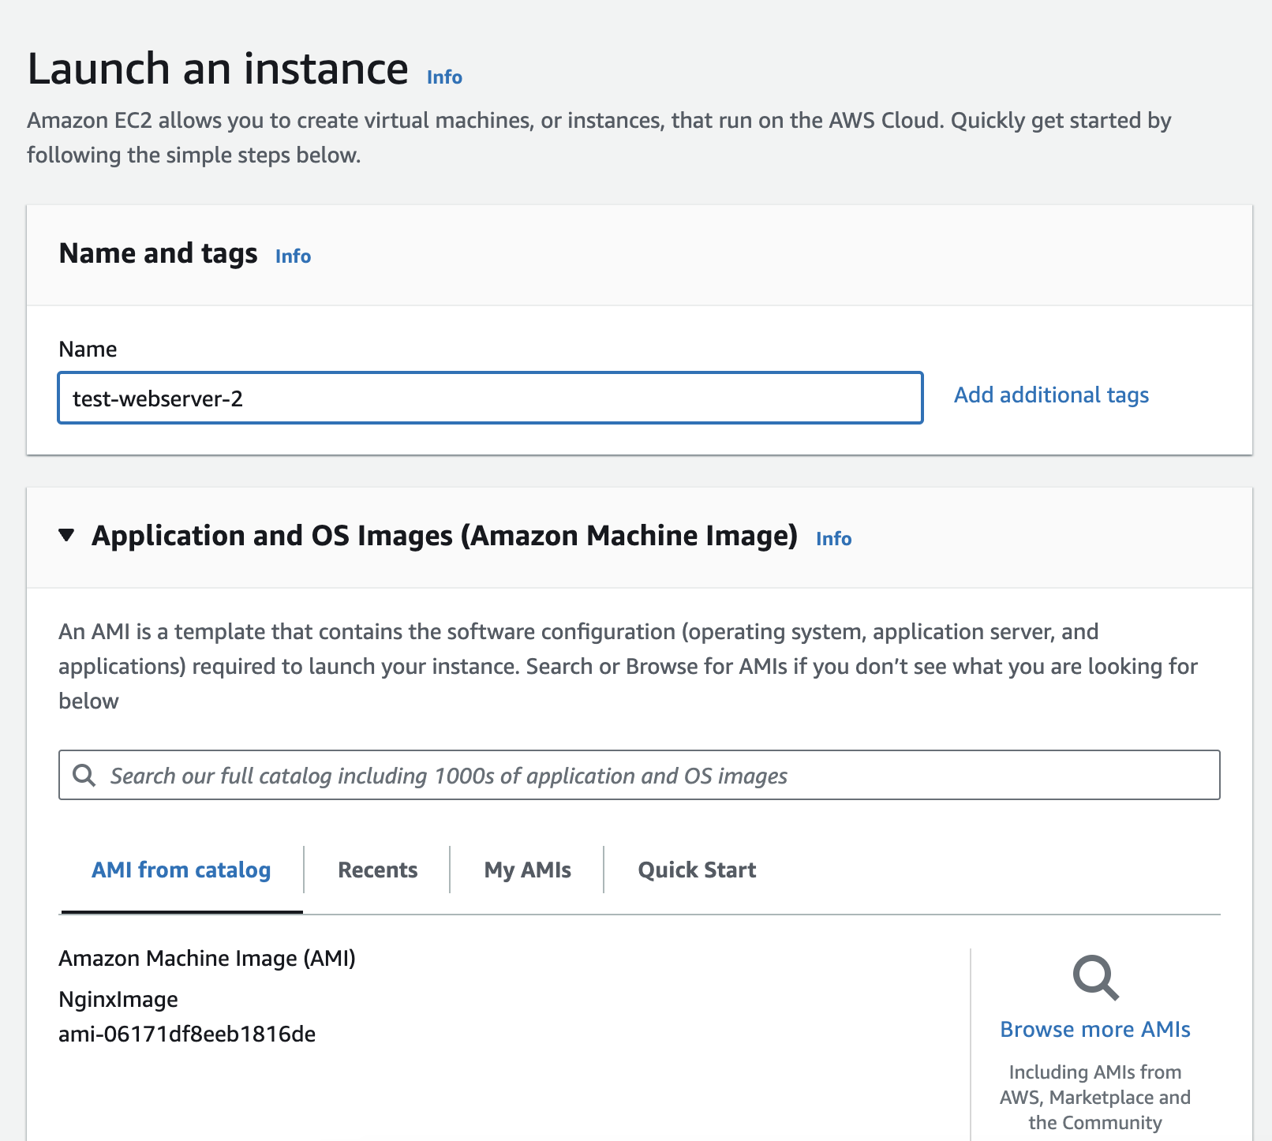
Task: Click the Amazon Machine Image (AMI) label
Action: (207, 958)
